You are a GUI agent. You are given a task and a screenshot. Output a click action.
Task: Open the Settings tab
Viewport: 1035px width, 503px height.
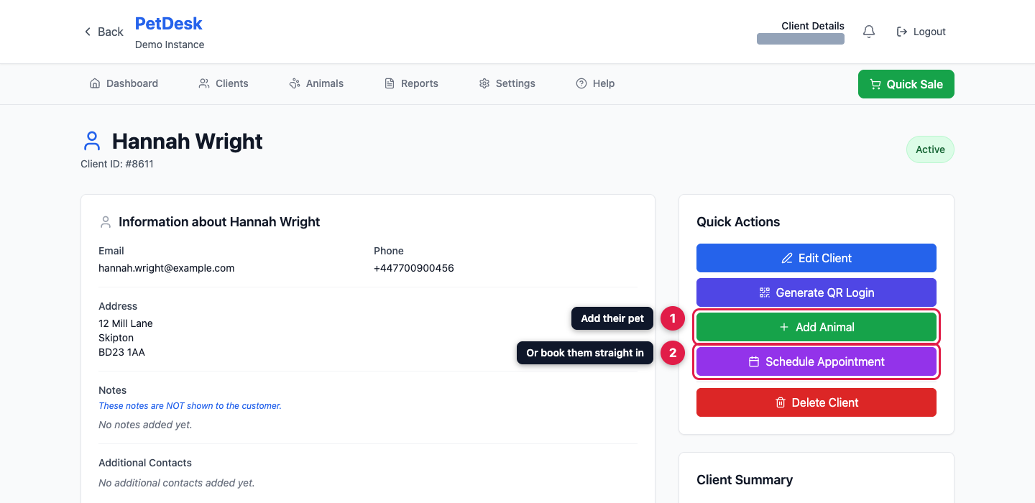click(x=507, y=83)
